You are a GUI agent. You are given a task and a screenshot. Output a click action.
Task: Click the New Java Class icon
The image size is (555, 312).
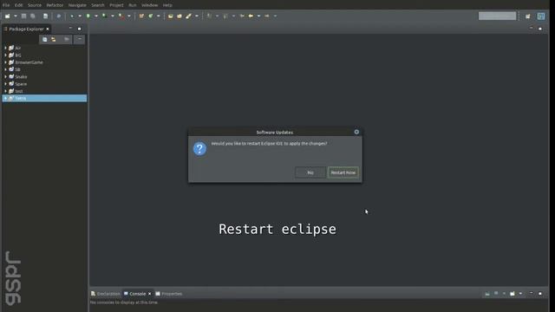pos(151,16)
